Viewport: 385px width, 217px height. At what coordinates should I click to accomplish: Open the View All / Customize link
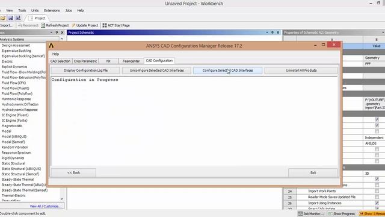point(46,206)
